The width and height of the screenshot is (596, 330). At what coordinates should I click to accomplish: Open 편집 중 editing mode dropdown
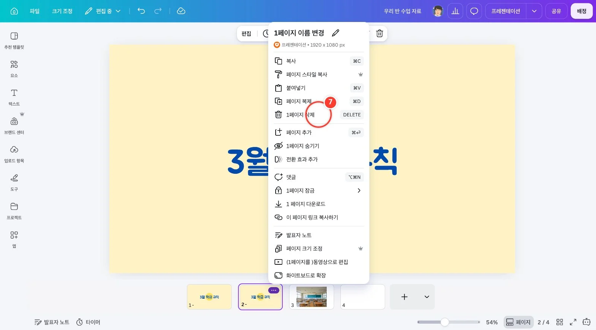(x=103, y=11)
